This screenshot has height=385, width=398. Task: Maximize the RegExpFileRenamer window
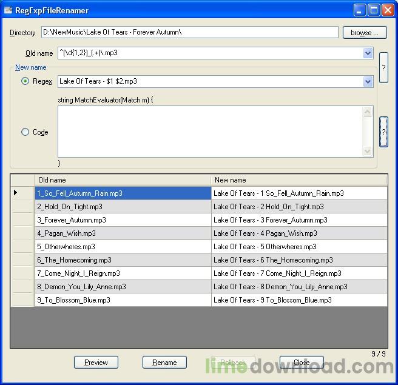374,10
